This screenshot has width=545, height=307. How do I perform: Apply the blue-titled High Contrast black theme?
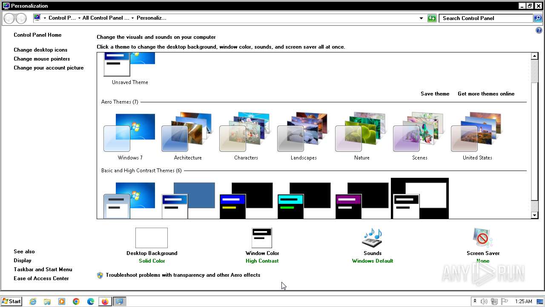coord(246,200)
